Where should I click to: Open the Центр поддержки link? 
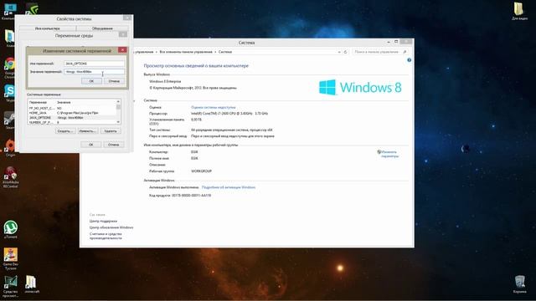(103, 221)
